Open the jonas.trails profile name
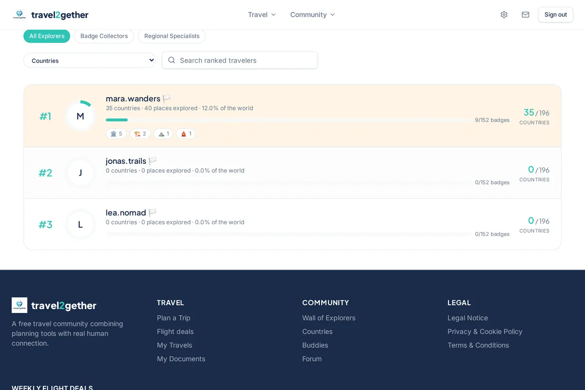The width and height of the screenshot is (585, 390). pos(126,161)
